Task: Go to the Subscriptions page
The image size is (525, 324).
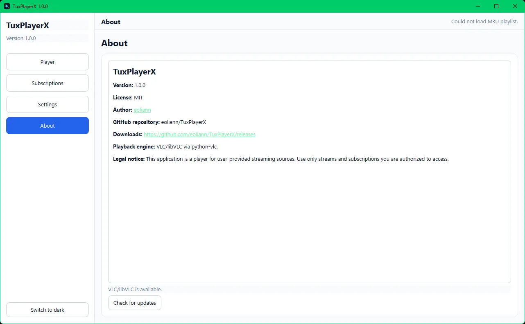Action: [48, 83]
